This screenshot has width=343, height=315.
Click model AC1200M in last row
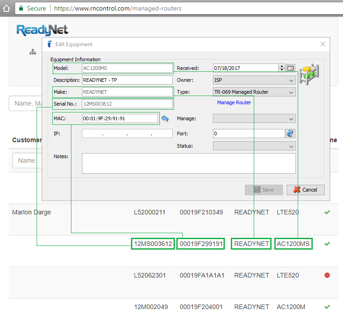[x=291, y=307]
